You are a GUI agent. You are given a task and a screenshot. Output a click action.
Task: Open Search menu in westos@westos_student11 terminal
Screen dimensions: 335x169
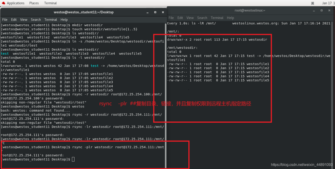pyautogui.click(x=36, y=20)
